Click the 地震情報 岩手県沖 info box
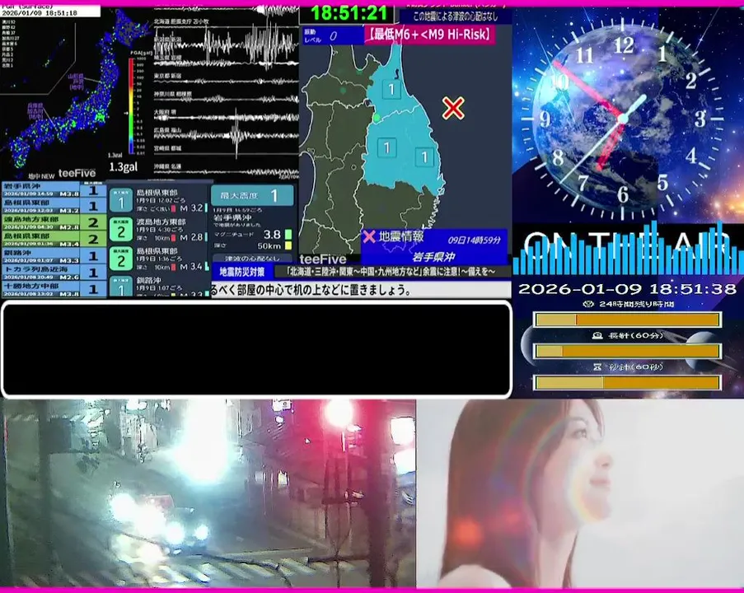744x593 pixels. [x=434, y=247]
